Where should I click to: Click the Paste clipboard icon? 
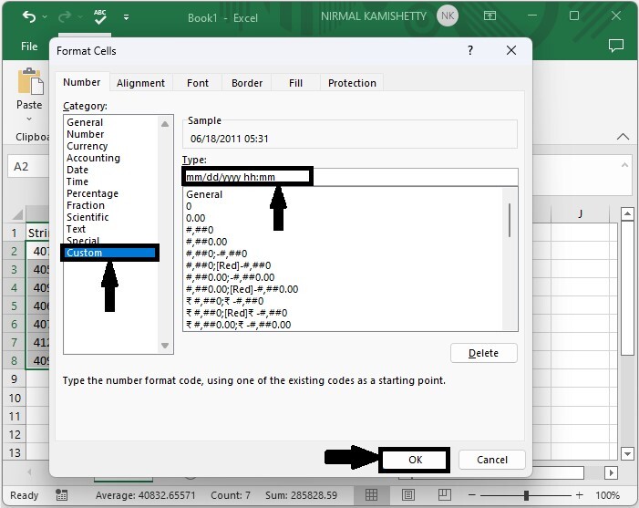click(30, 81)
